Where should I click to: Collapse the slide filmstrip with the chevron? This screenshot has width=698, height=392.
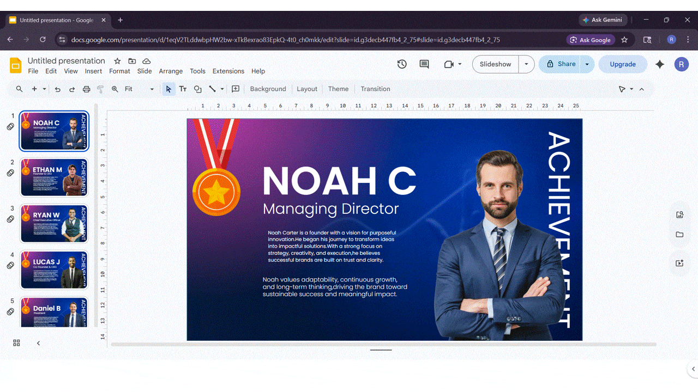tap(38, 343)
